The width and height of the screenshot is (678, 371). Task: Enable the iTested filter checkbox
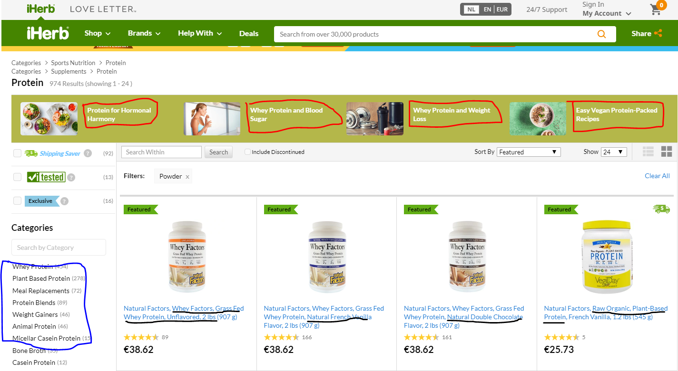click(x=18, y=177)
